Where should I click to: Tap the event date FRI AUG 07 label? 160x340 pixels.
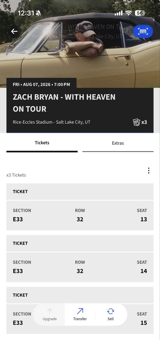click(x=41, y=84)
